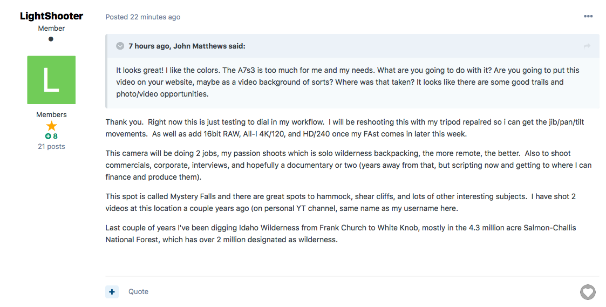This screenshot has height=307, width=606.
Task: Click the orange star rank icon
Action: [51, 126]
